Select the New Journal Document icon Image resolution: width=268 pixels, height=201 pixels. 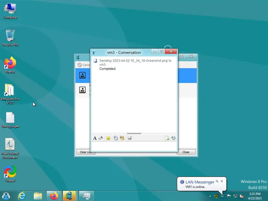tap(10, 148)
